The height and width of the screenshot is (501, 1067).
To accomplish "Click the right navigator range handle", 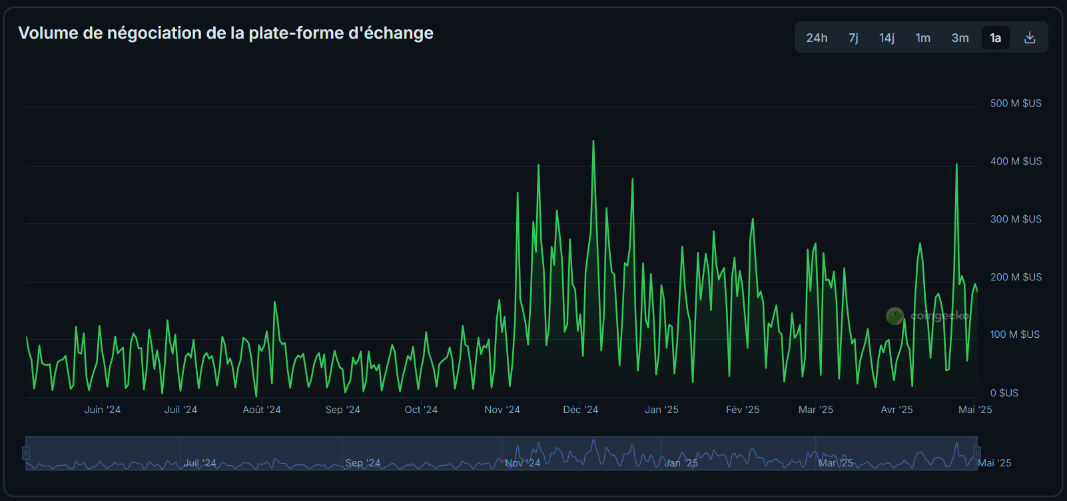I will pyautogui.click(x=977, y=453).
